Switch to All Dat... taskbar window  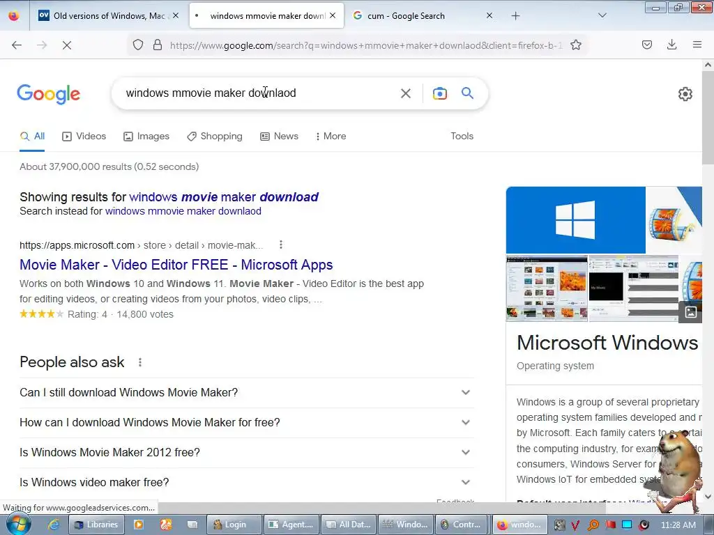point(349,525)
